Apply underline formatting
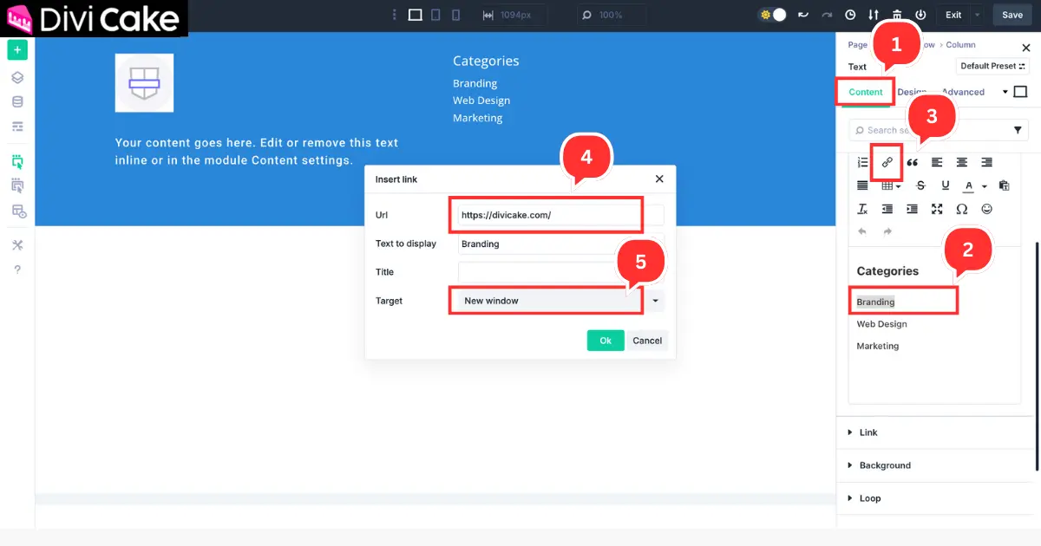Image resolution: width=1041 pixels, height=546 pixels. point(945,185)
